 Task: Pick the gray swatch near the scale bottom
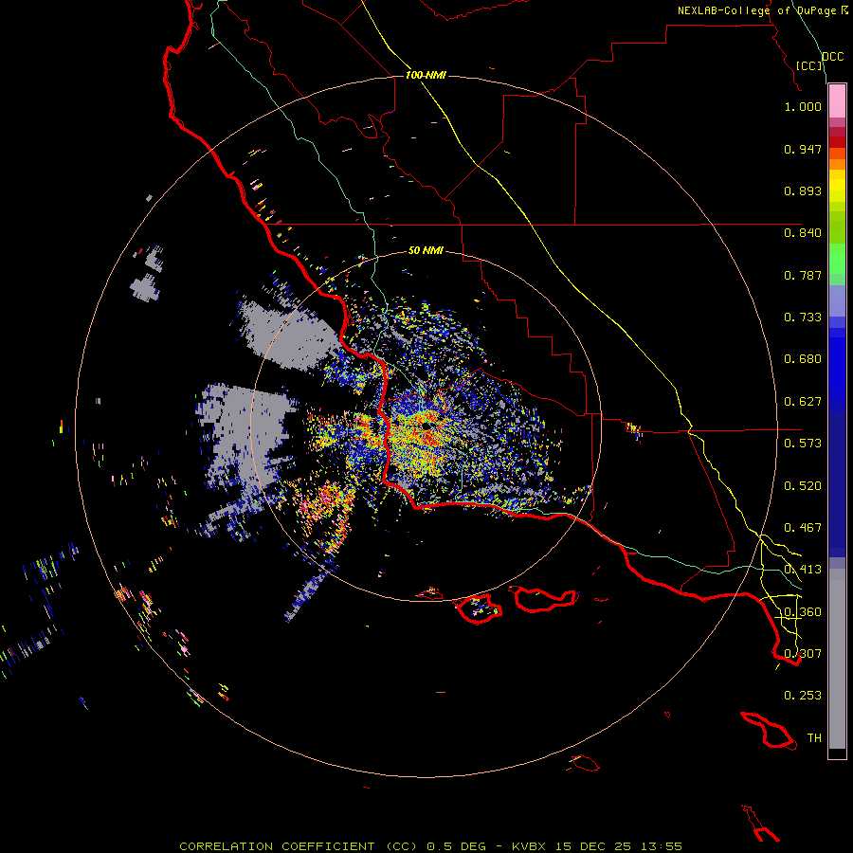[837, 659]
